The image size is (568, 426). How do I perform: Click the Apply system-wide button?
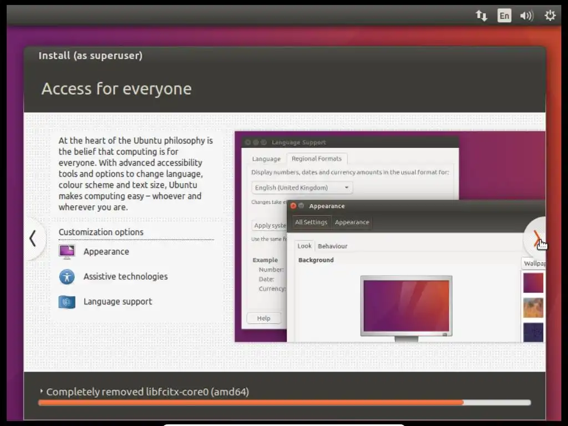[x=270, y=225]
